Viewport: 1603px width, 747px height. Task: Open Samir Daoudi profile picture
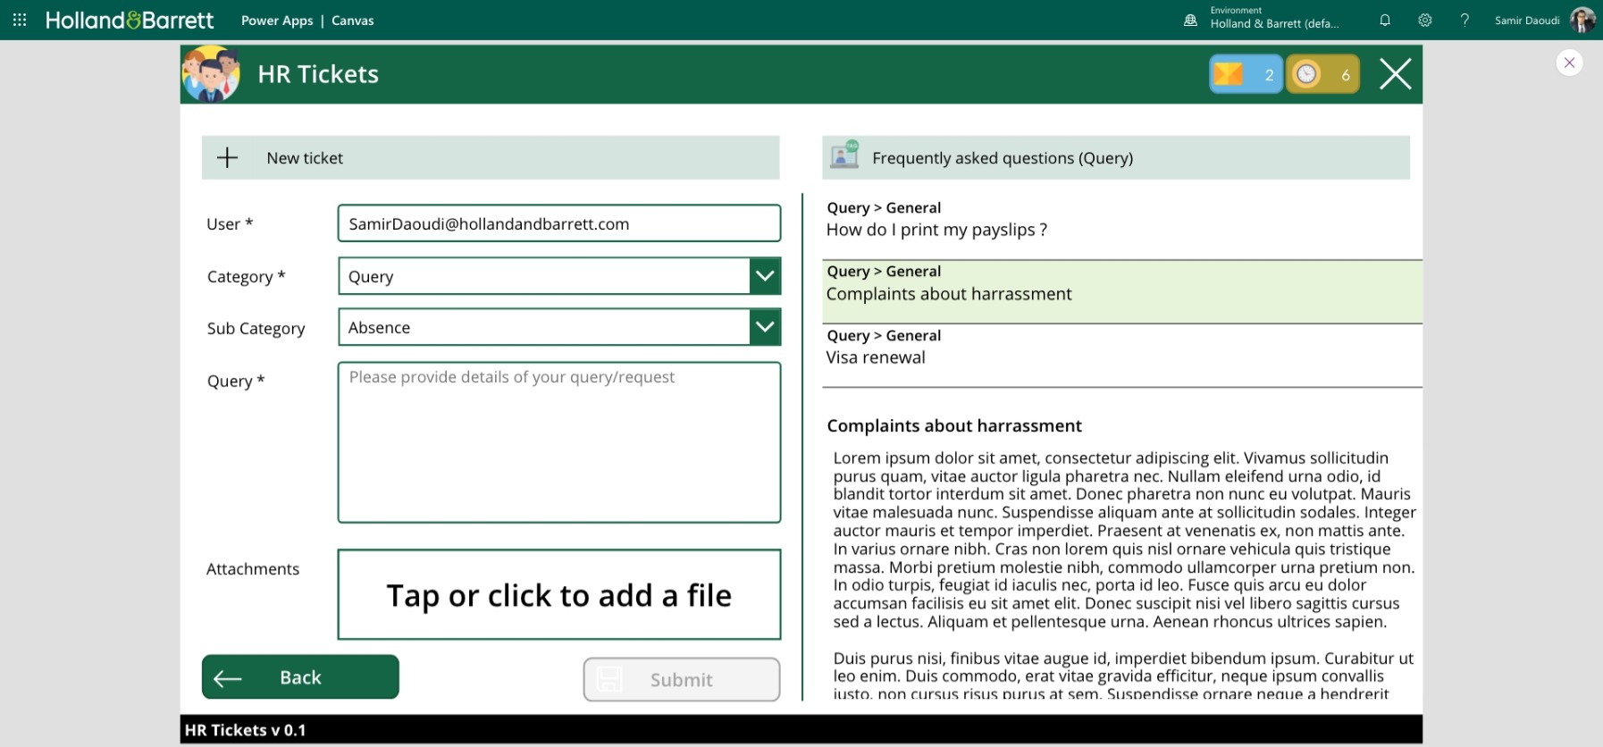pos(1582,20)
